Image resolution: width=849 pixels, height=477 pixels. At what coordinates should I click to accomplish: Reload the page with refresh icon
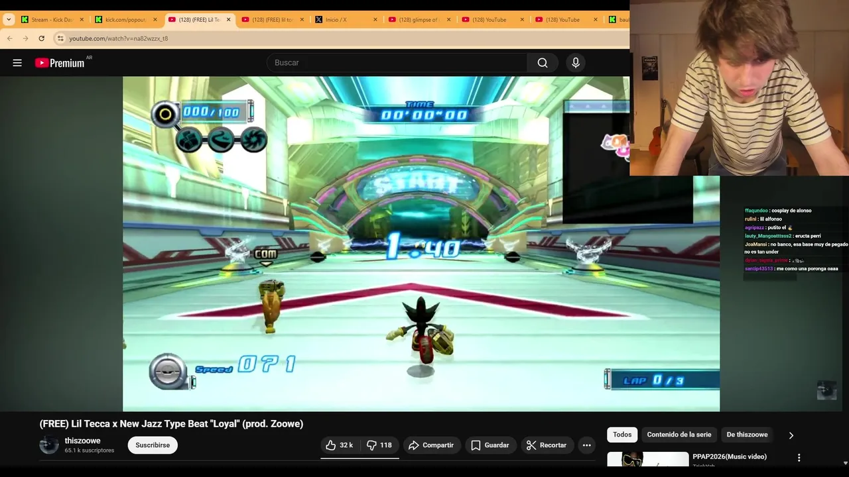tap(42, 38)
